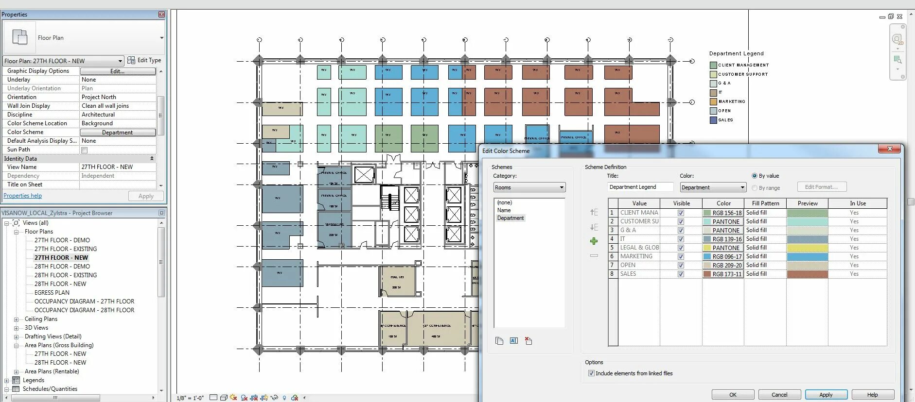Viewport: 915px width, 402px height.
Task: Click OK in the Edit Color Scheme dialog
Action: pyautogui.click(x=733, y=395)
